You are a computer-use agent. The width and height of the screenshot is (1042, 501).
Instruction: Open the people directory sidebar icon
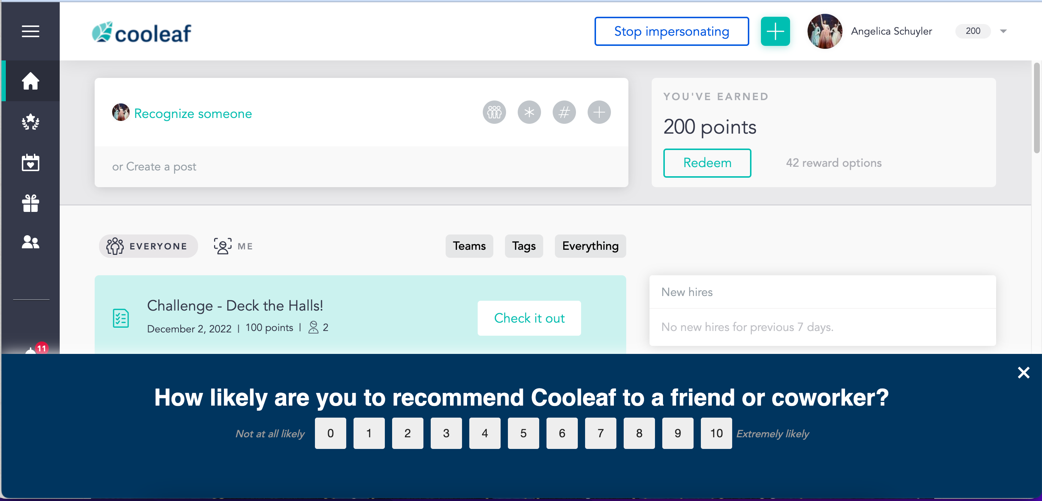[x=30, y=242]
